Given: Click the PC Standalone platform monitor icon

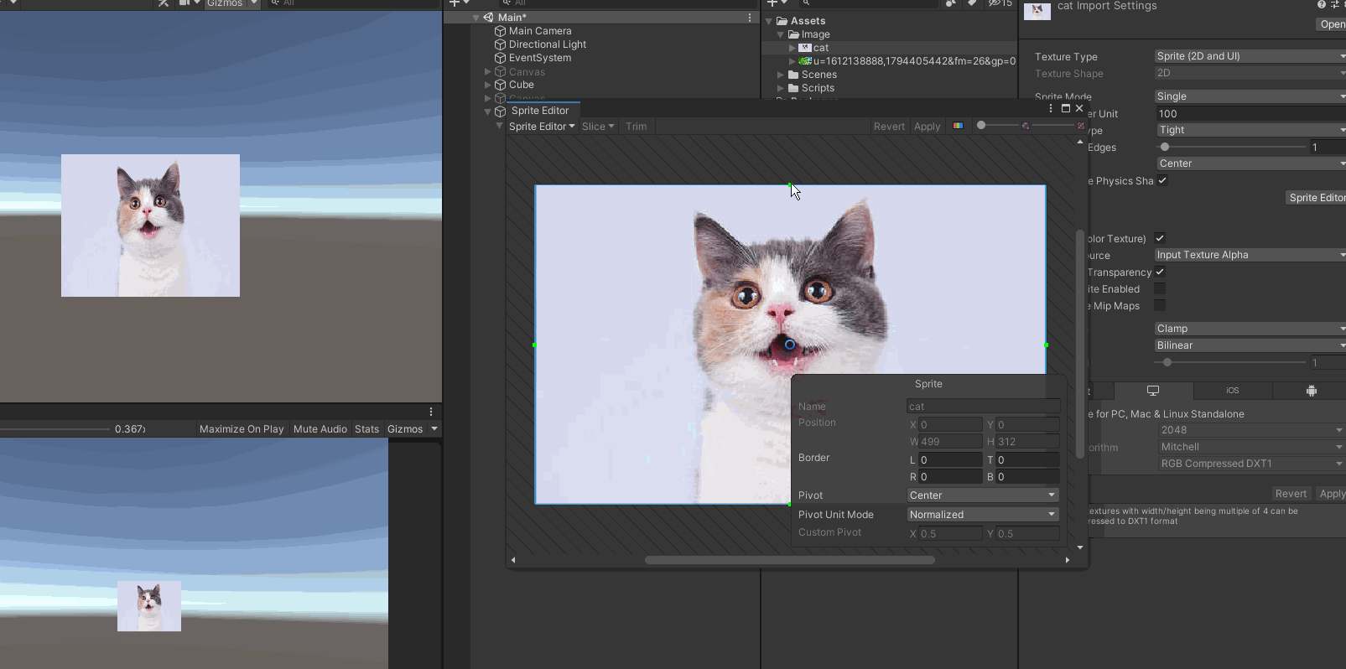Looking at the screenshot, I should tap(1153, 391).
